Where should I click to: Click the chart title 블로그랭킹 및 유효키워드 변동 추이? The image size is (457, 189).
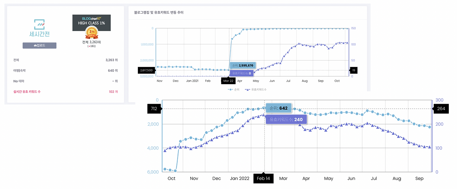click(x=159, y=12)
